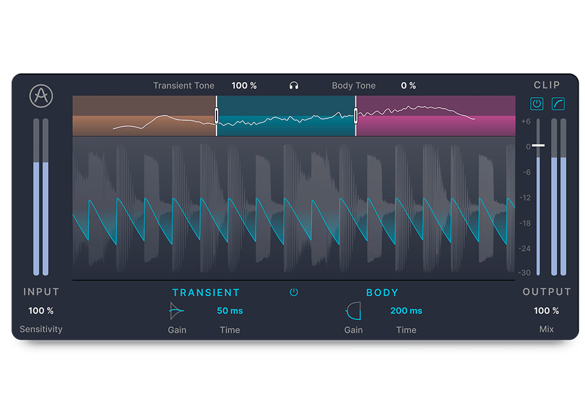
Task: Select the pink high frequency band
Action: point(435,115)
